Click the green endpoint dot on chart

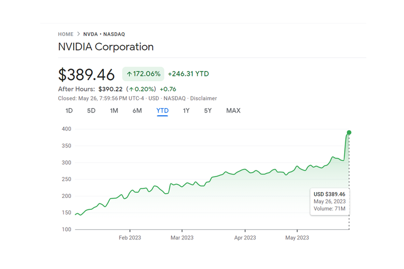349,132
